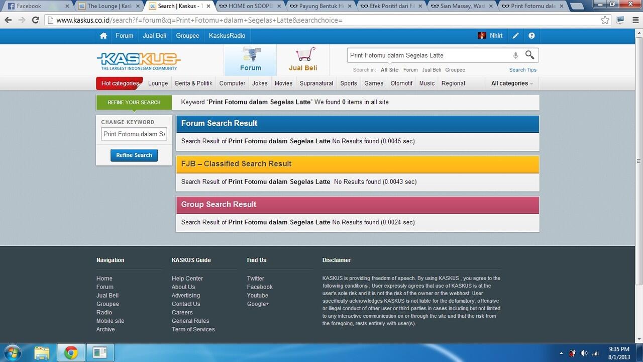Open the Computer category
Viewport: 643px width, 362px height.
tap(232, 83)
